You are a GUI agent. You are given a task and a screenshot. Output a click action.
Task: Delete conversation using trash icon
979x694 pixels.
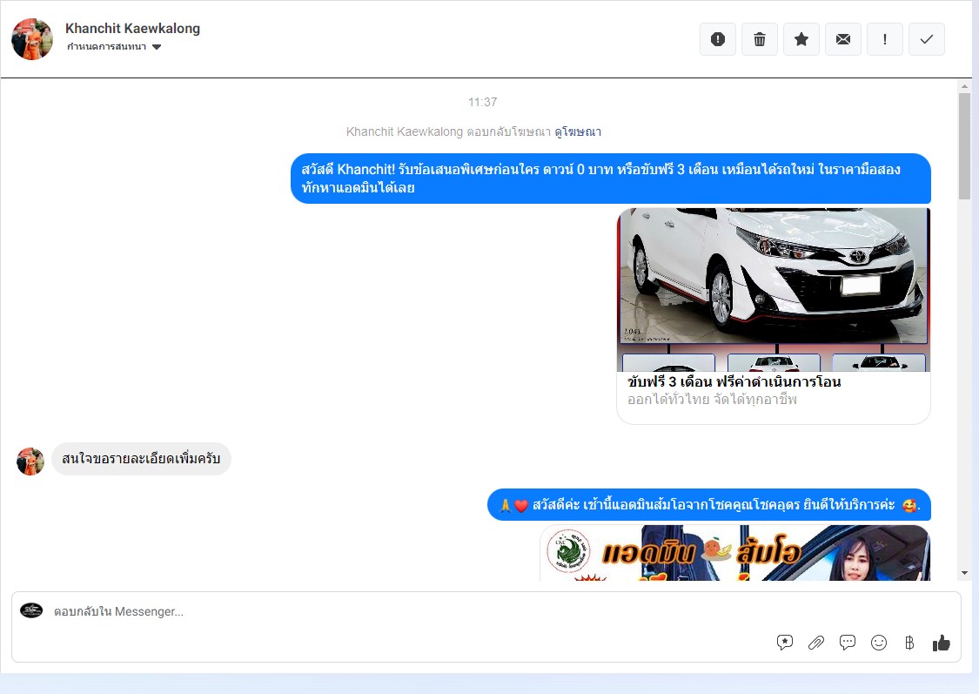click(x=760, y=39)
